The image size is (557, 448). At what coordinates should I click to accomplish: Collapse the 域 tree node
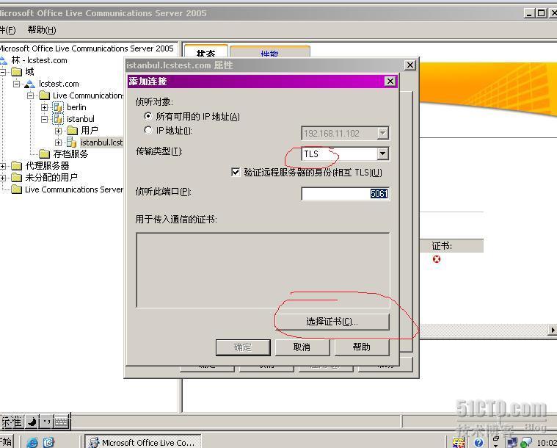coord(3,72)
